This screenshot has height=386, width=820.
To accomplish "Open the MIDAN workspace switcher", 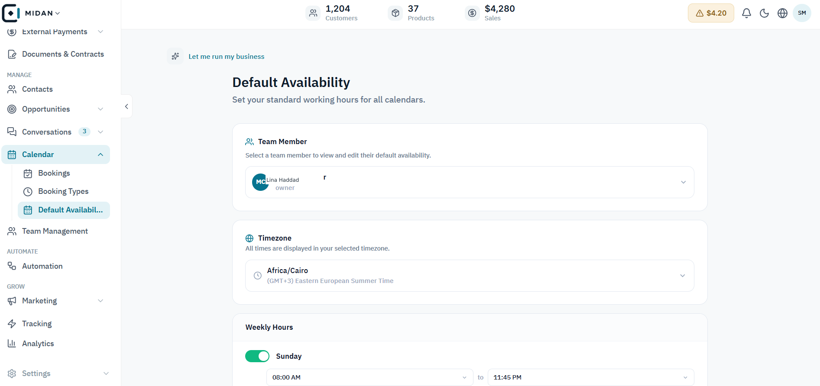I will coord(42,13).
